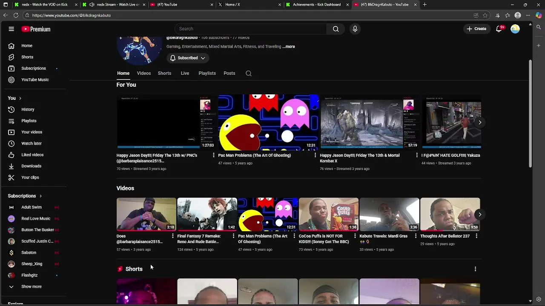The height and width of the screenshot is (306, 545).
Task: Switch to Achievements - Kick Dashboard tab
Action: [317, 5]
